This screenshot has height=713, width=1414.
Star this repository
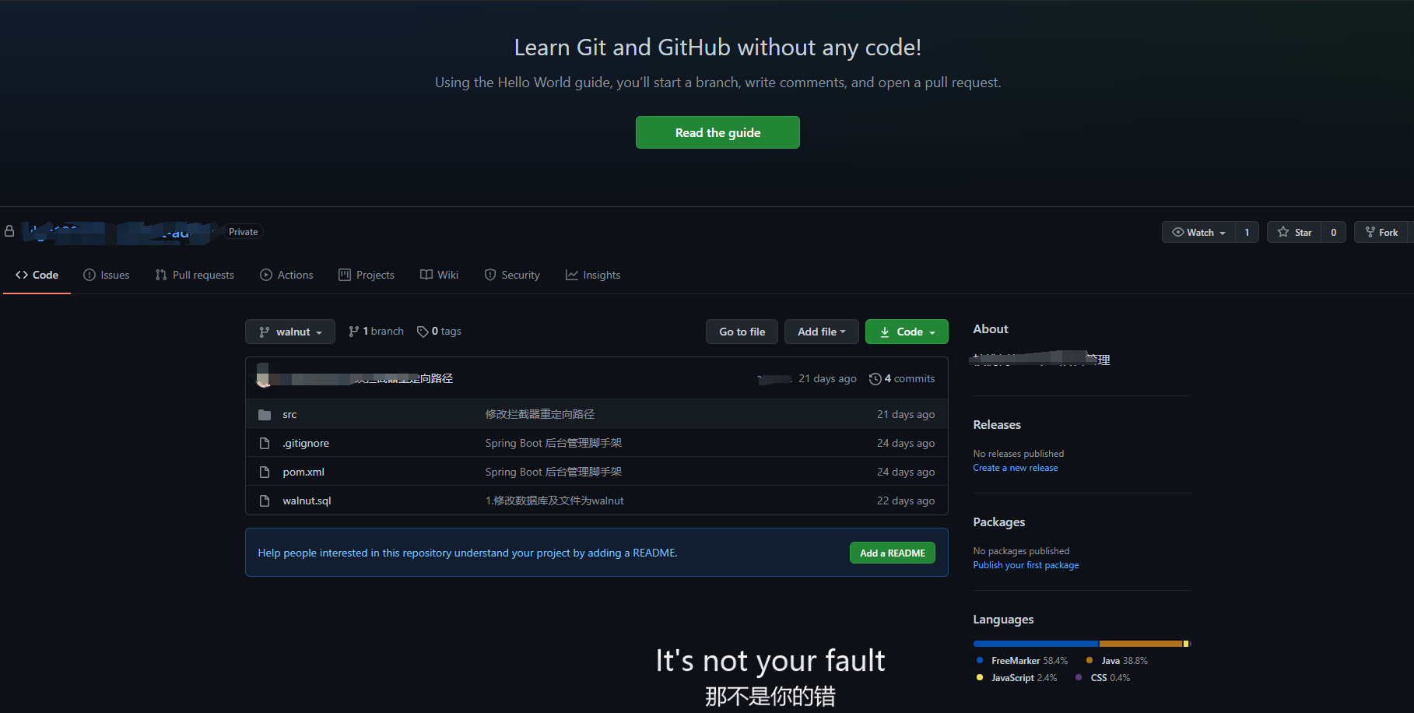click(1296, 231)
